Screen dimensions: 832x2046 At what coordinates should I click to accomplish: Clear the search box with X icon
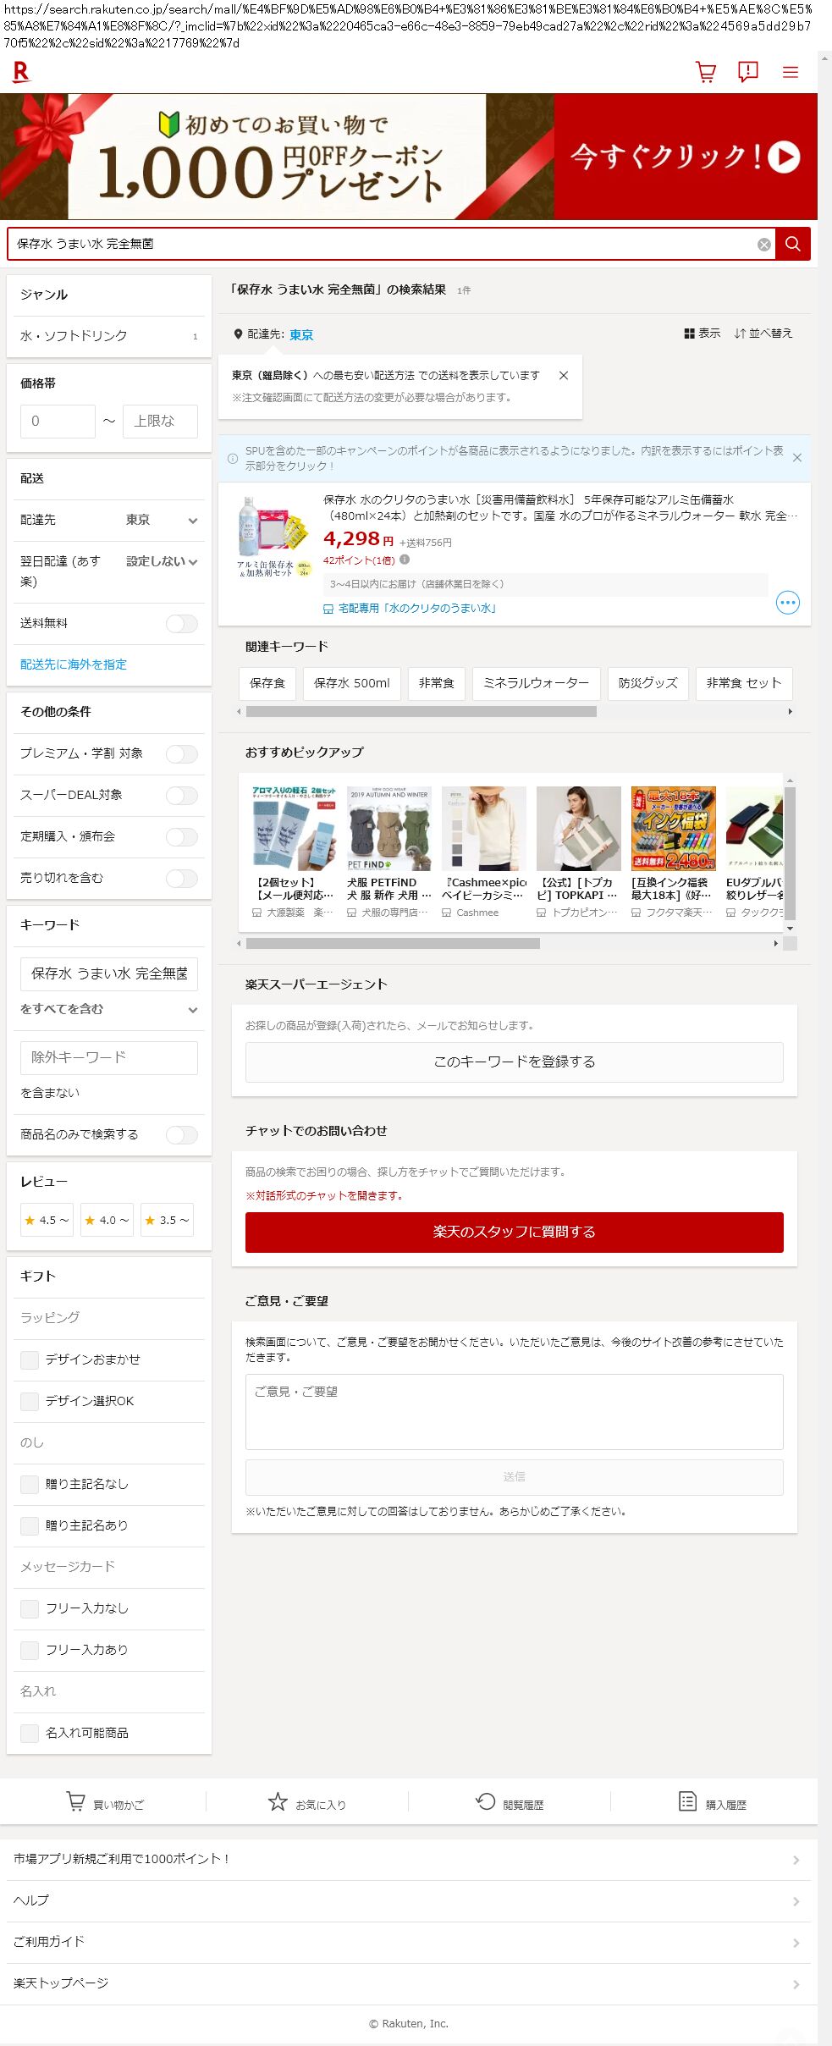pyautogui.click(x=764, y=245)
